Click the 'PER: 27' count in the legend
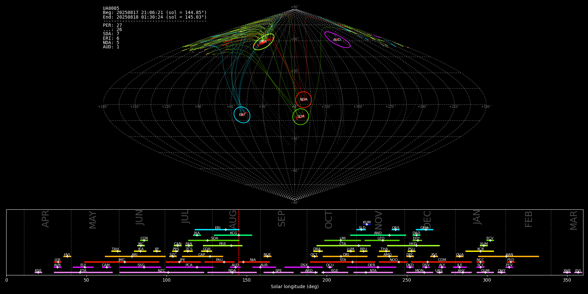The height and width of the screenshot is (294, 588). pyautogui.click(x=112, y=25)
